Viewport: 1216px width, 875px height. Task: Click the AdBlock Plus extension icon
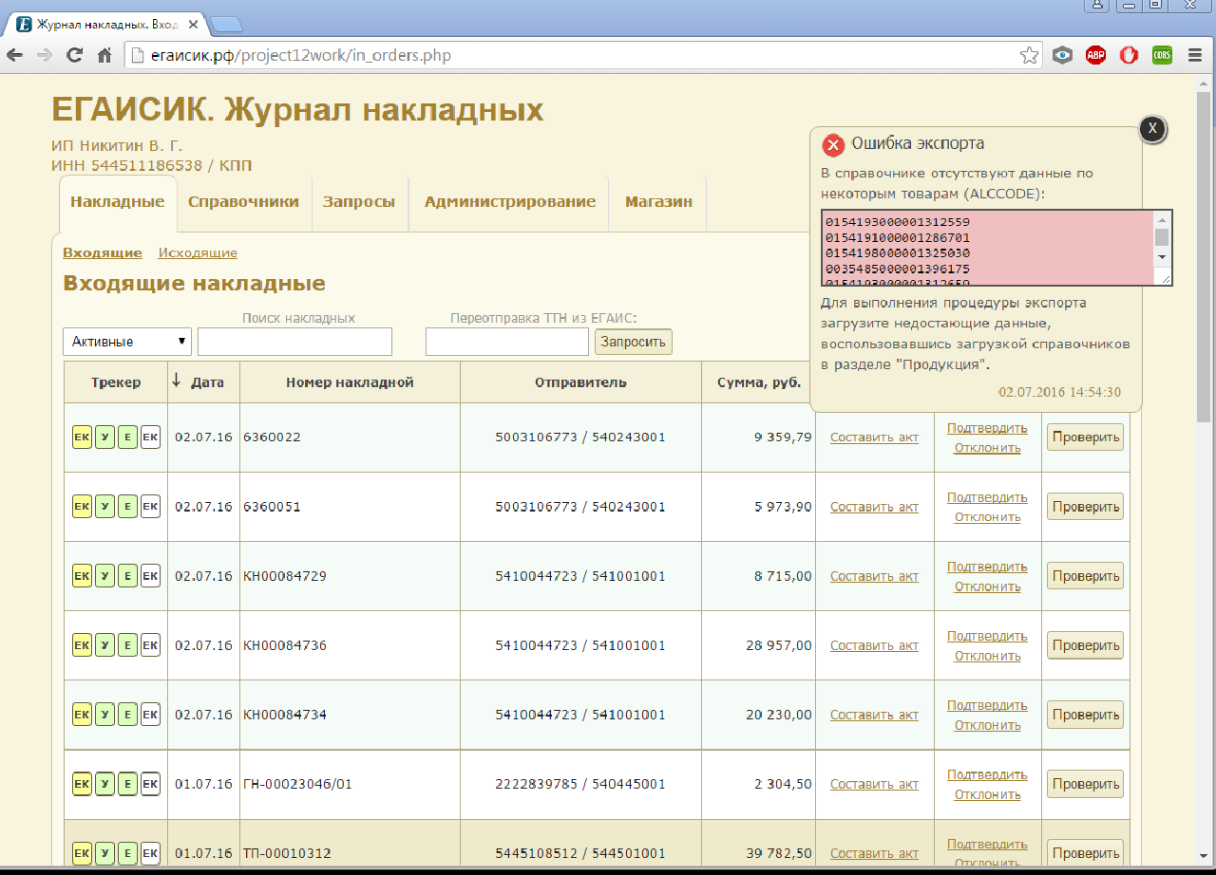1095,55
